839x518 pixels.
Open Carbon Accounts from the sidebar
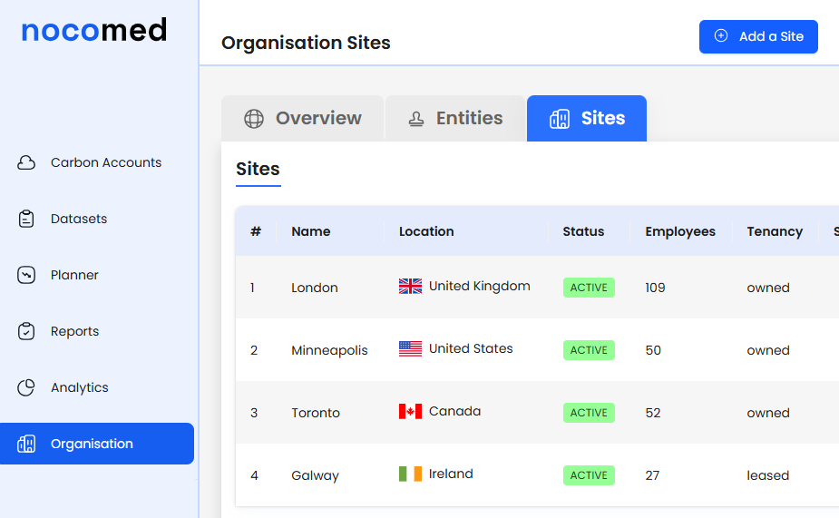pos(97,162)
